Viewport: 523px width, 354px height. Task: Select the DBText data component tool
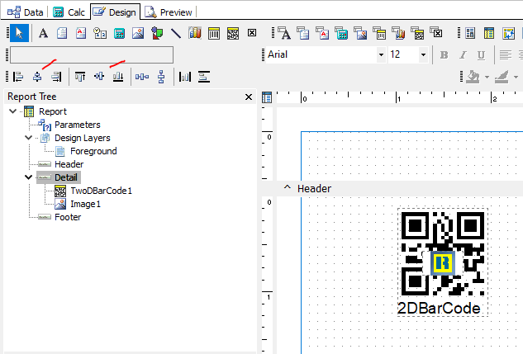click(284, 33)
